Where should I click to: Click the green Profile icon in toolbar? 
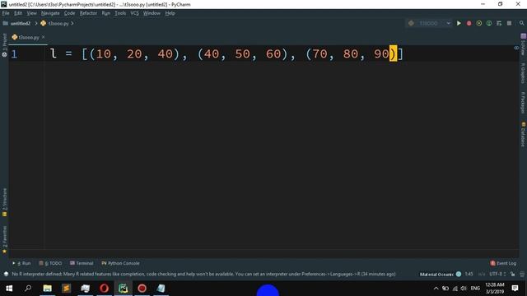pos(489,23)
